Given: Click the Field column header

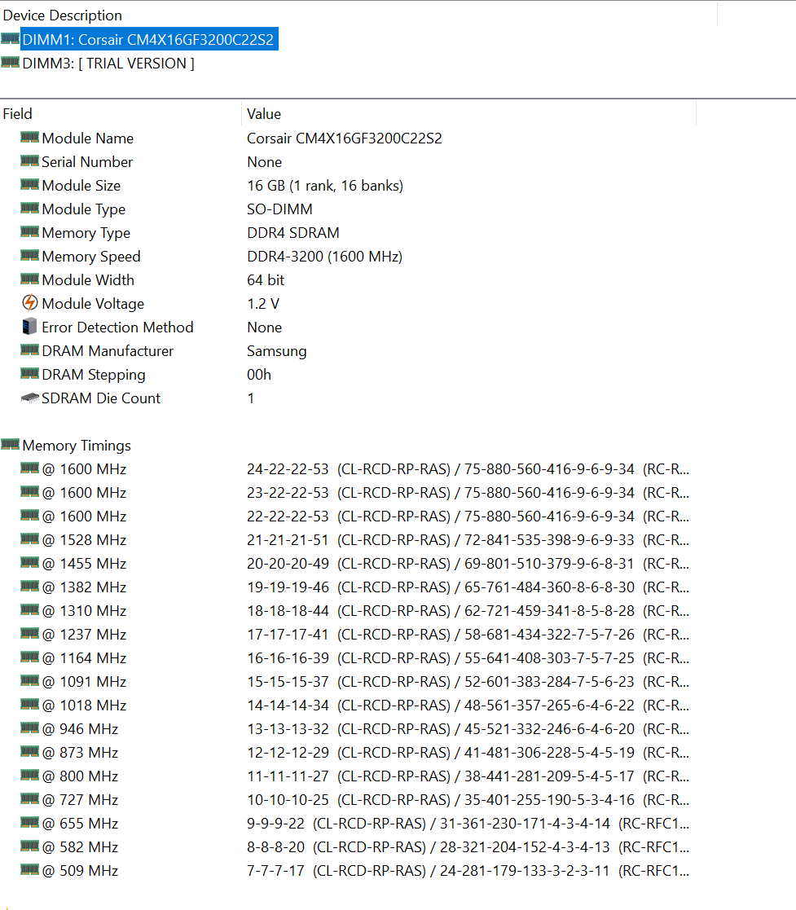Looking at the screenshot, I should point(17,114).
